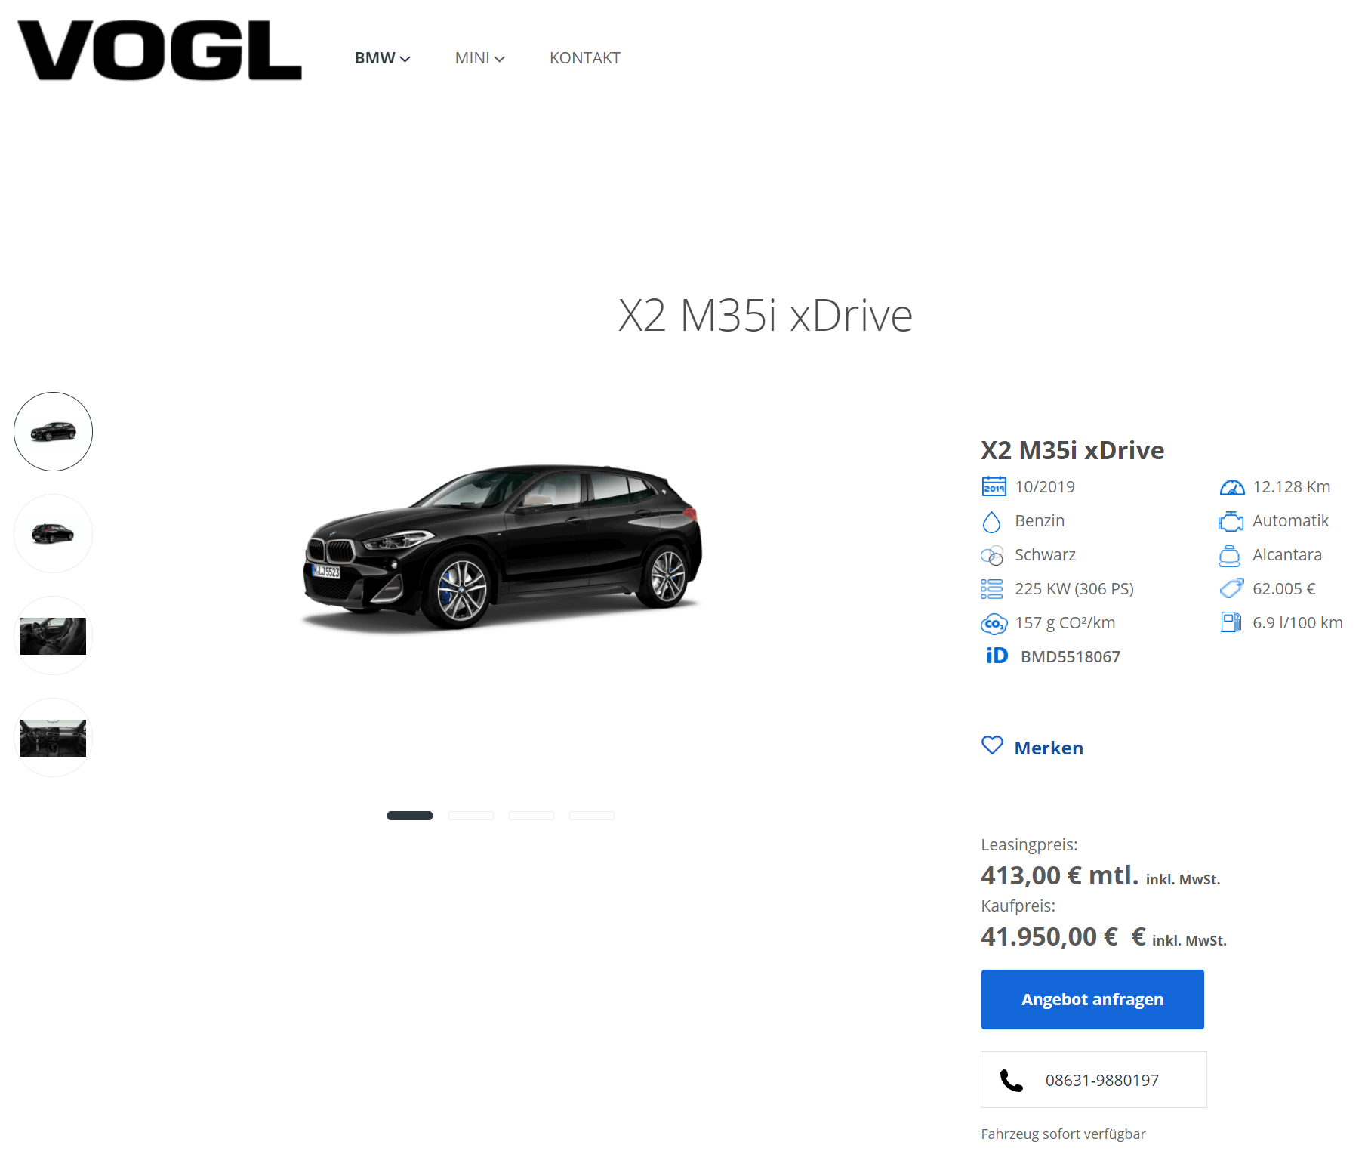Click the price tag icon beside 62.005 €
This screenshot has width=1368, height=1157.
(x=1231, y=588)
